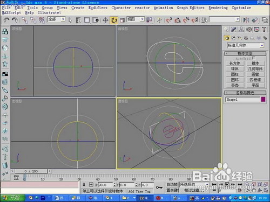The width and height of the screenshot is (270, 202).
Task: Enable the AutoGrid checkbox
Action: coord(253,58)
